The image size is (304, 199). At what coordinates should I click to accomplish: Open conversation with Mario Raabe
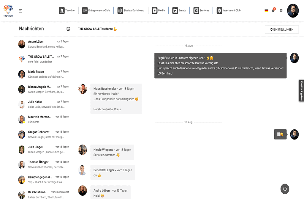click(44, 74)
